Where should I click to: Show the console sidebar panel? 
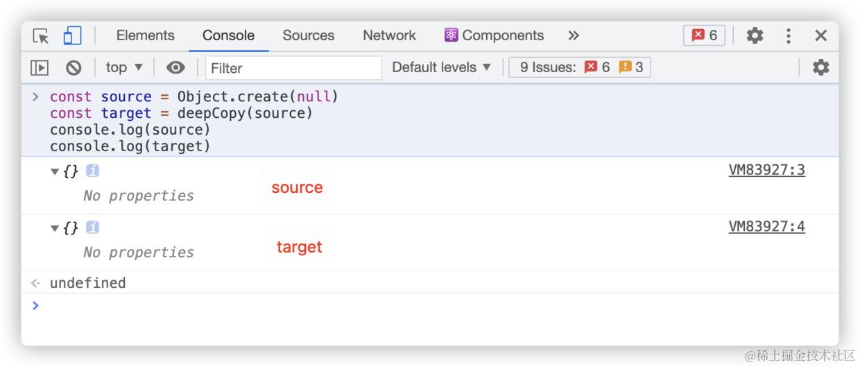(x=40, y=67)
